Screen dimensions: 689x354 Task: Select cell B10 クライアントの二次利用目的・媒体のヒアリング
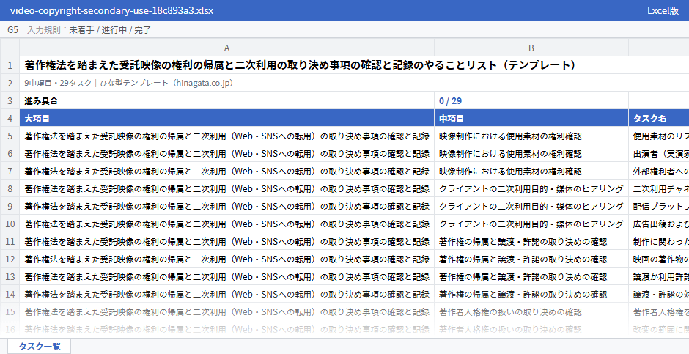[x=531, y=224]
